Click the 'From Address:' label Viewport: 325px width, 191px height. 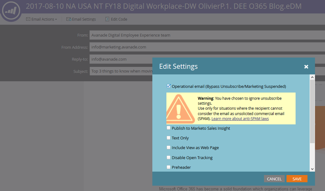point(75,48)
